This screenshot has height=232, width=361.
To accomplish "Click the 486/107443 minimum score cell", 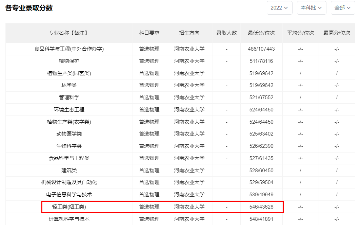I will pyautogui.click(x=261, y=49).
